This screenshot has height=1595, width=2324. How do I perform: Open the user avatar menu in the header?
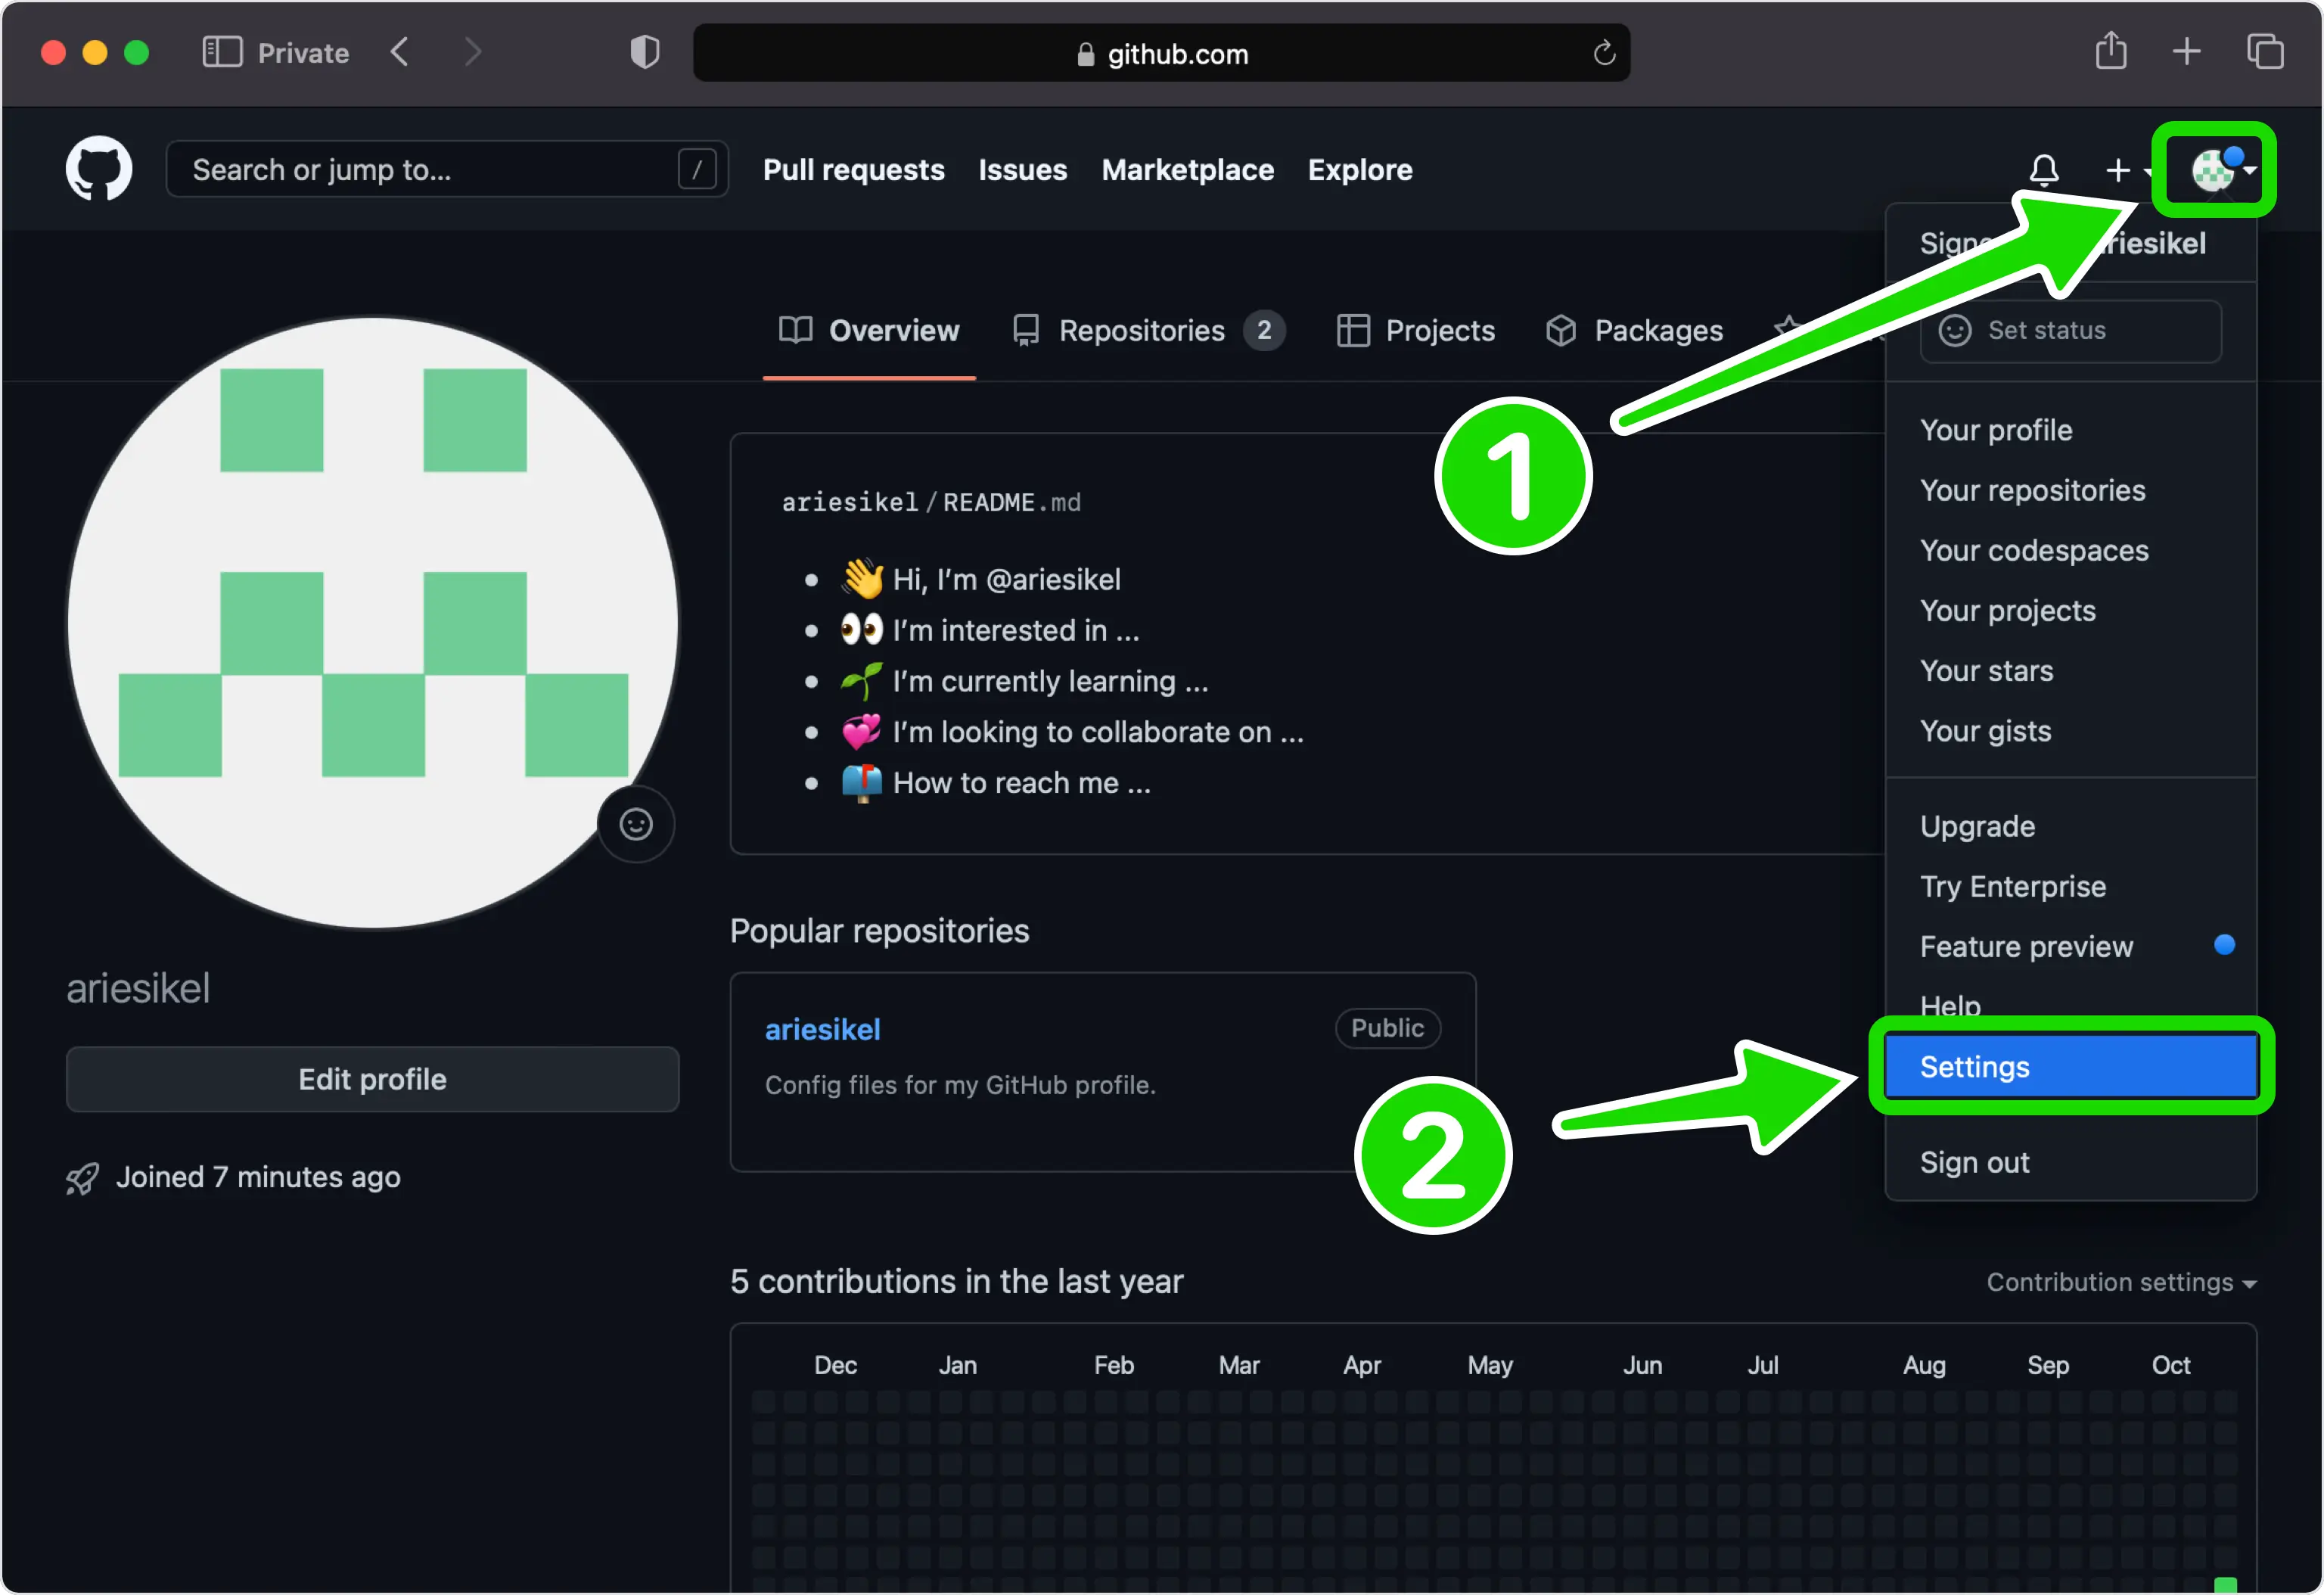pos(2221,169)
